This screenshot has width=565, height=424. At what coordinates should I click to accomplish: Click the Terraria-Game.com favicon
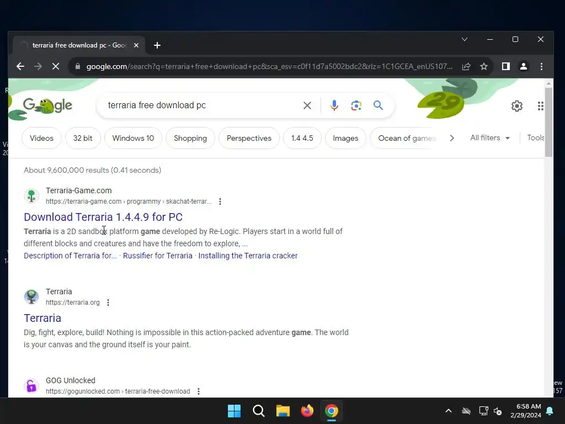[31, 196]
